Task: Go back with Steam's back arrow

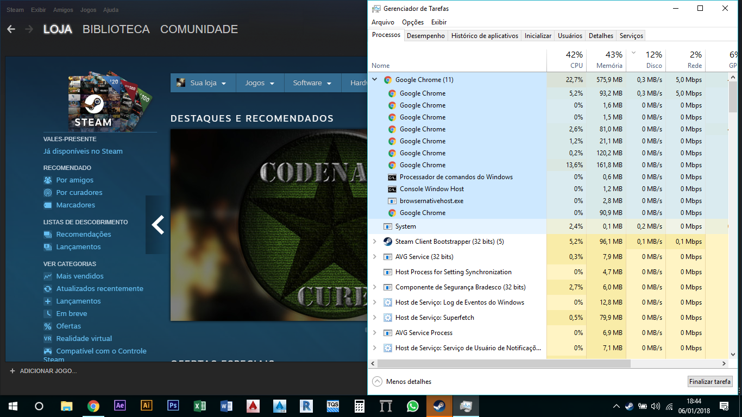Action: point(11,29)
